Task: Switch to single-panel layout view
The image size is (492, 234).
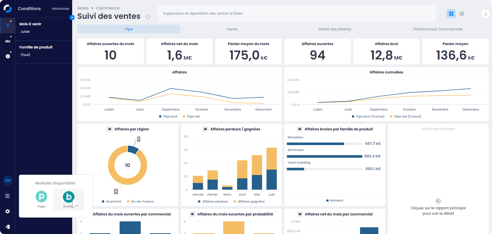Action: click(x=462, y=14)
